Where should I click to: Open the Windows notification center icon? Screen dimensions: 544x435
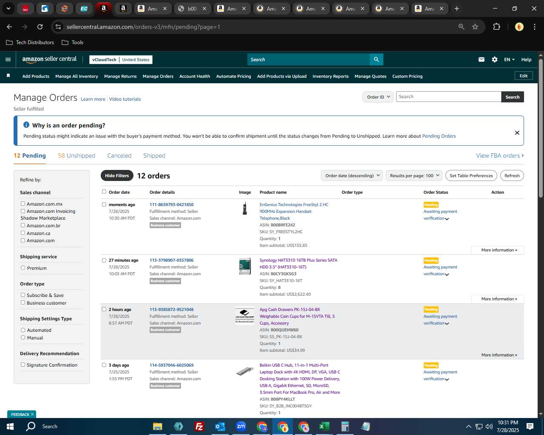[x=530, y=427]
